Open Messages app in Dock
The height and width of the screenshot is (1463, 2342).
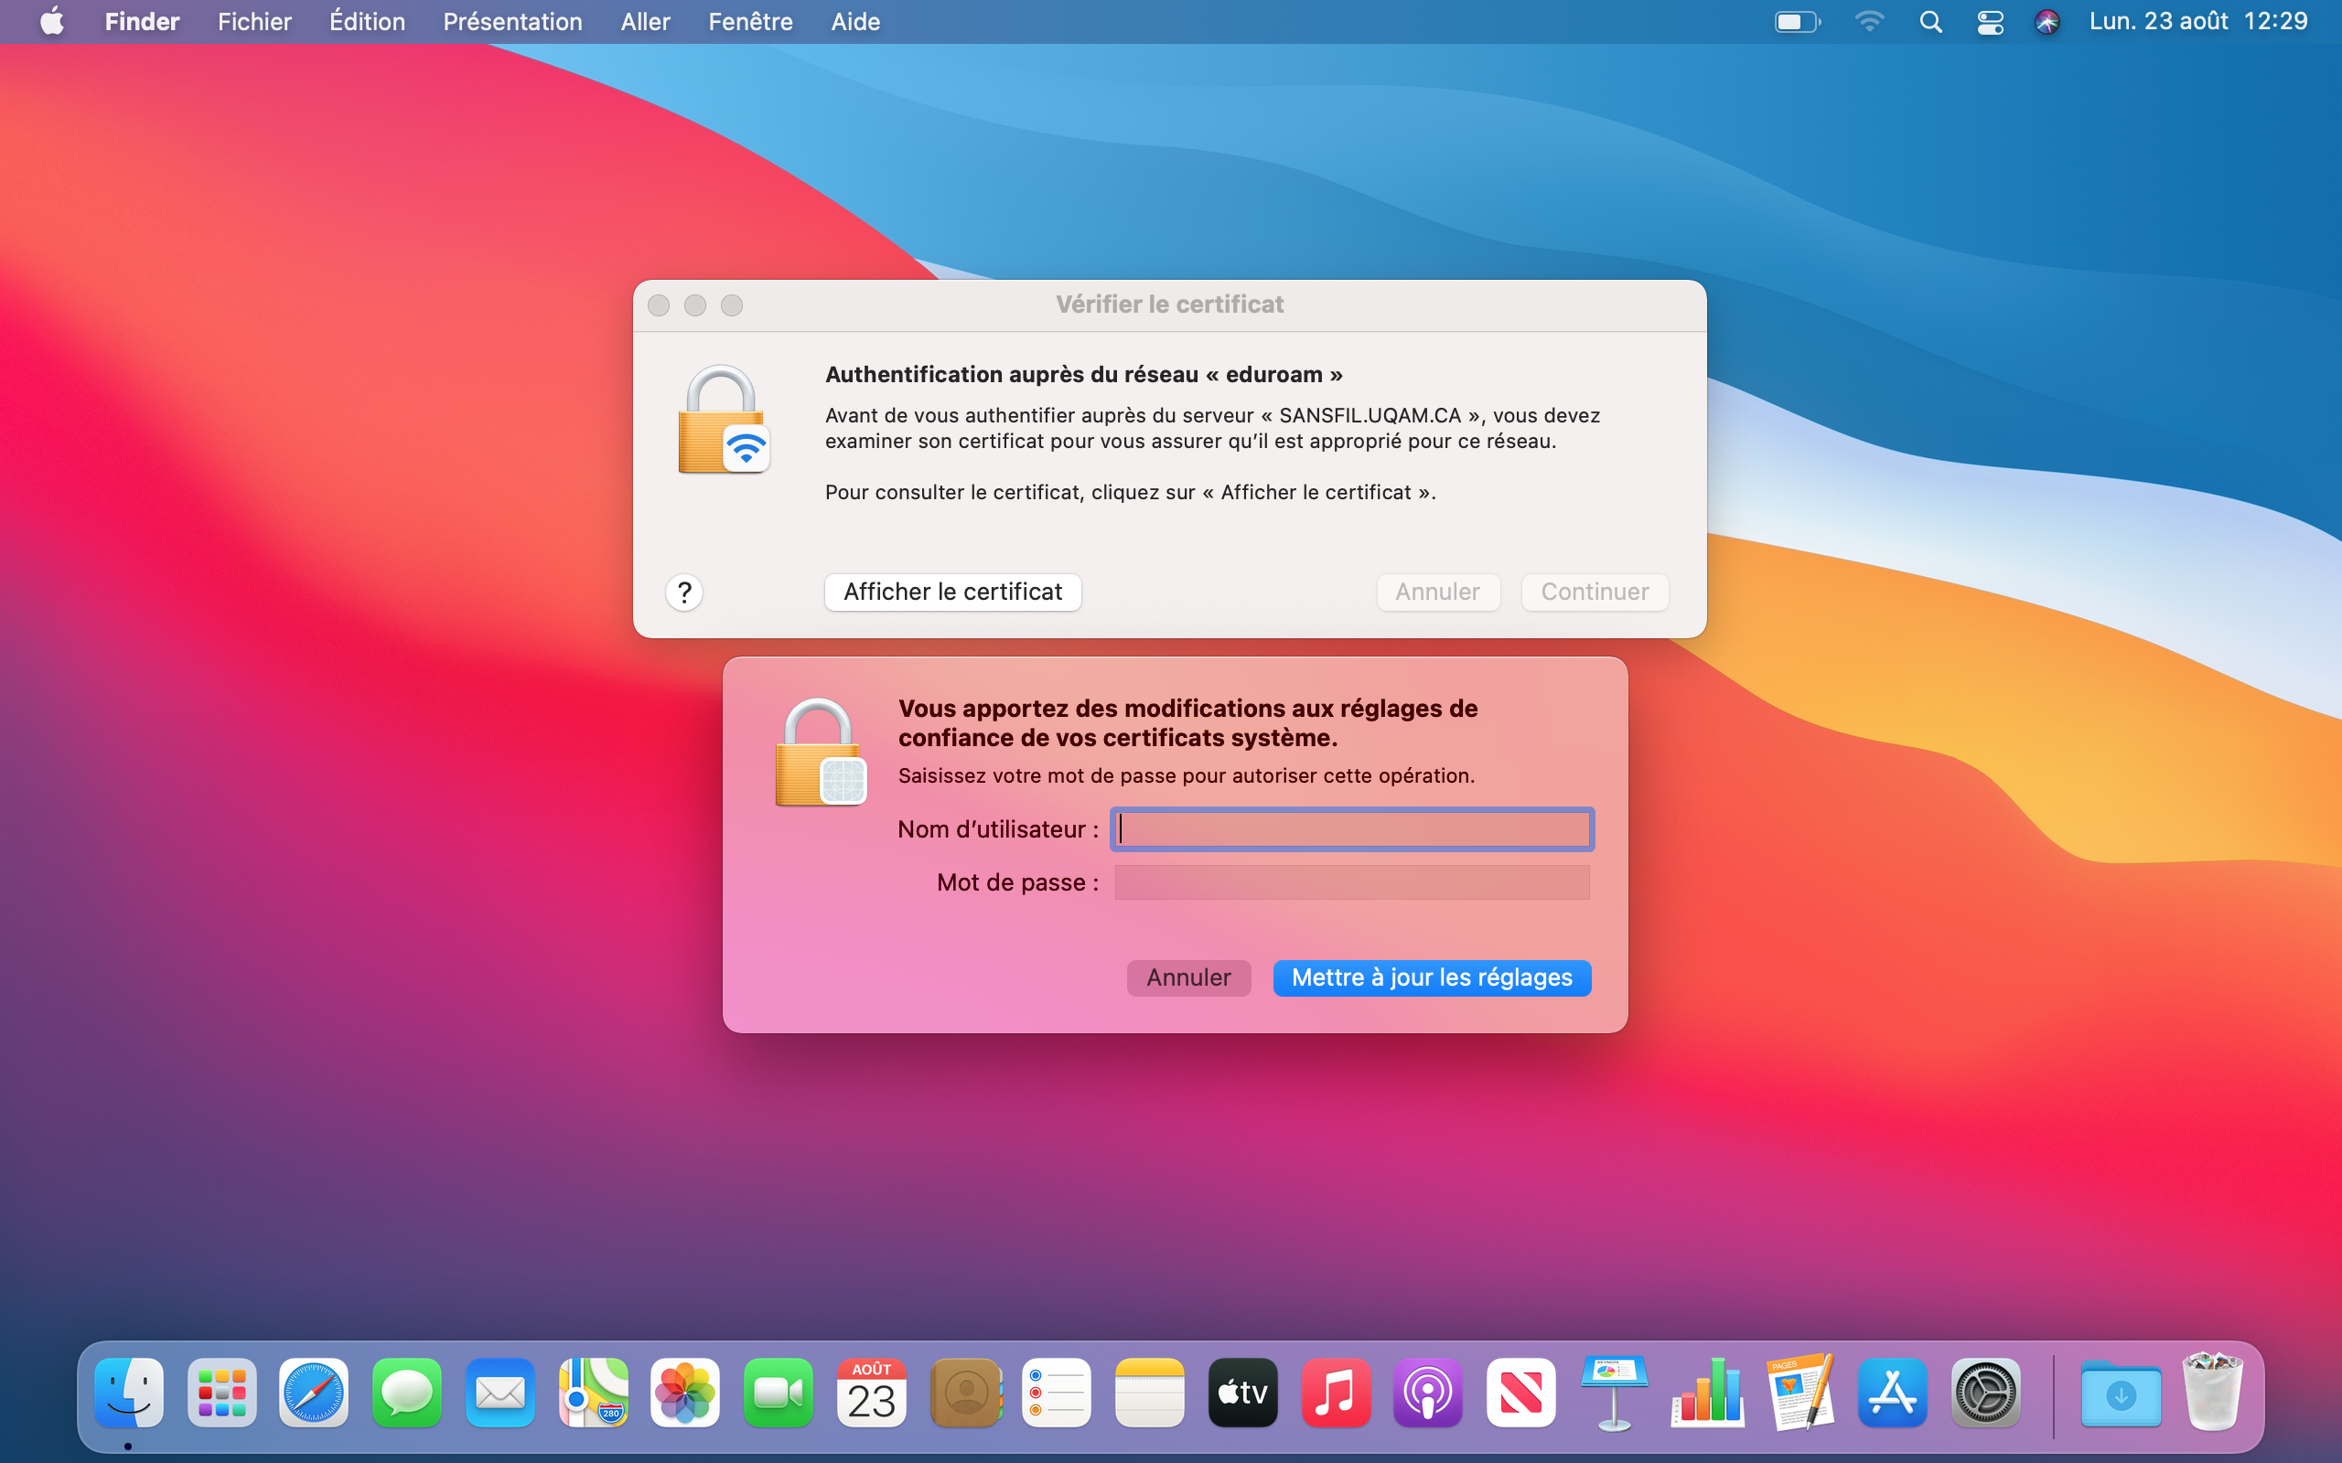click(x=406, y=1394)
